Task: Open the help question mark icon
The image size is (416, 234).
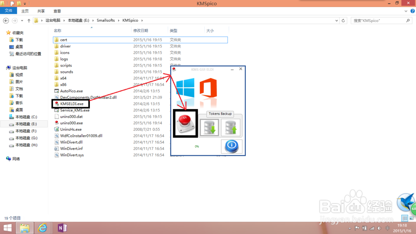Action: 413,11
